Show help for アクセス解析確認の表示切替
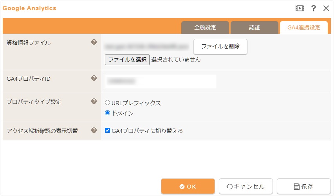Viewport: 334px width, 196px height. pos(94,130)
